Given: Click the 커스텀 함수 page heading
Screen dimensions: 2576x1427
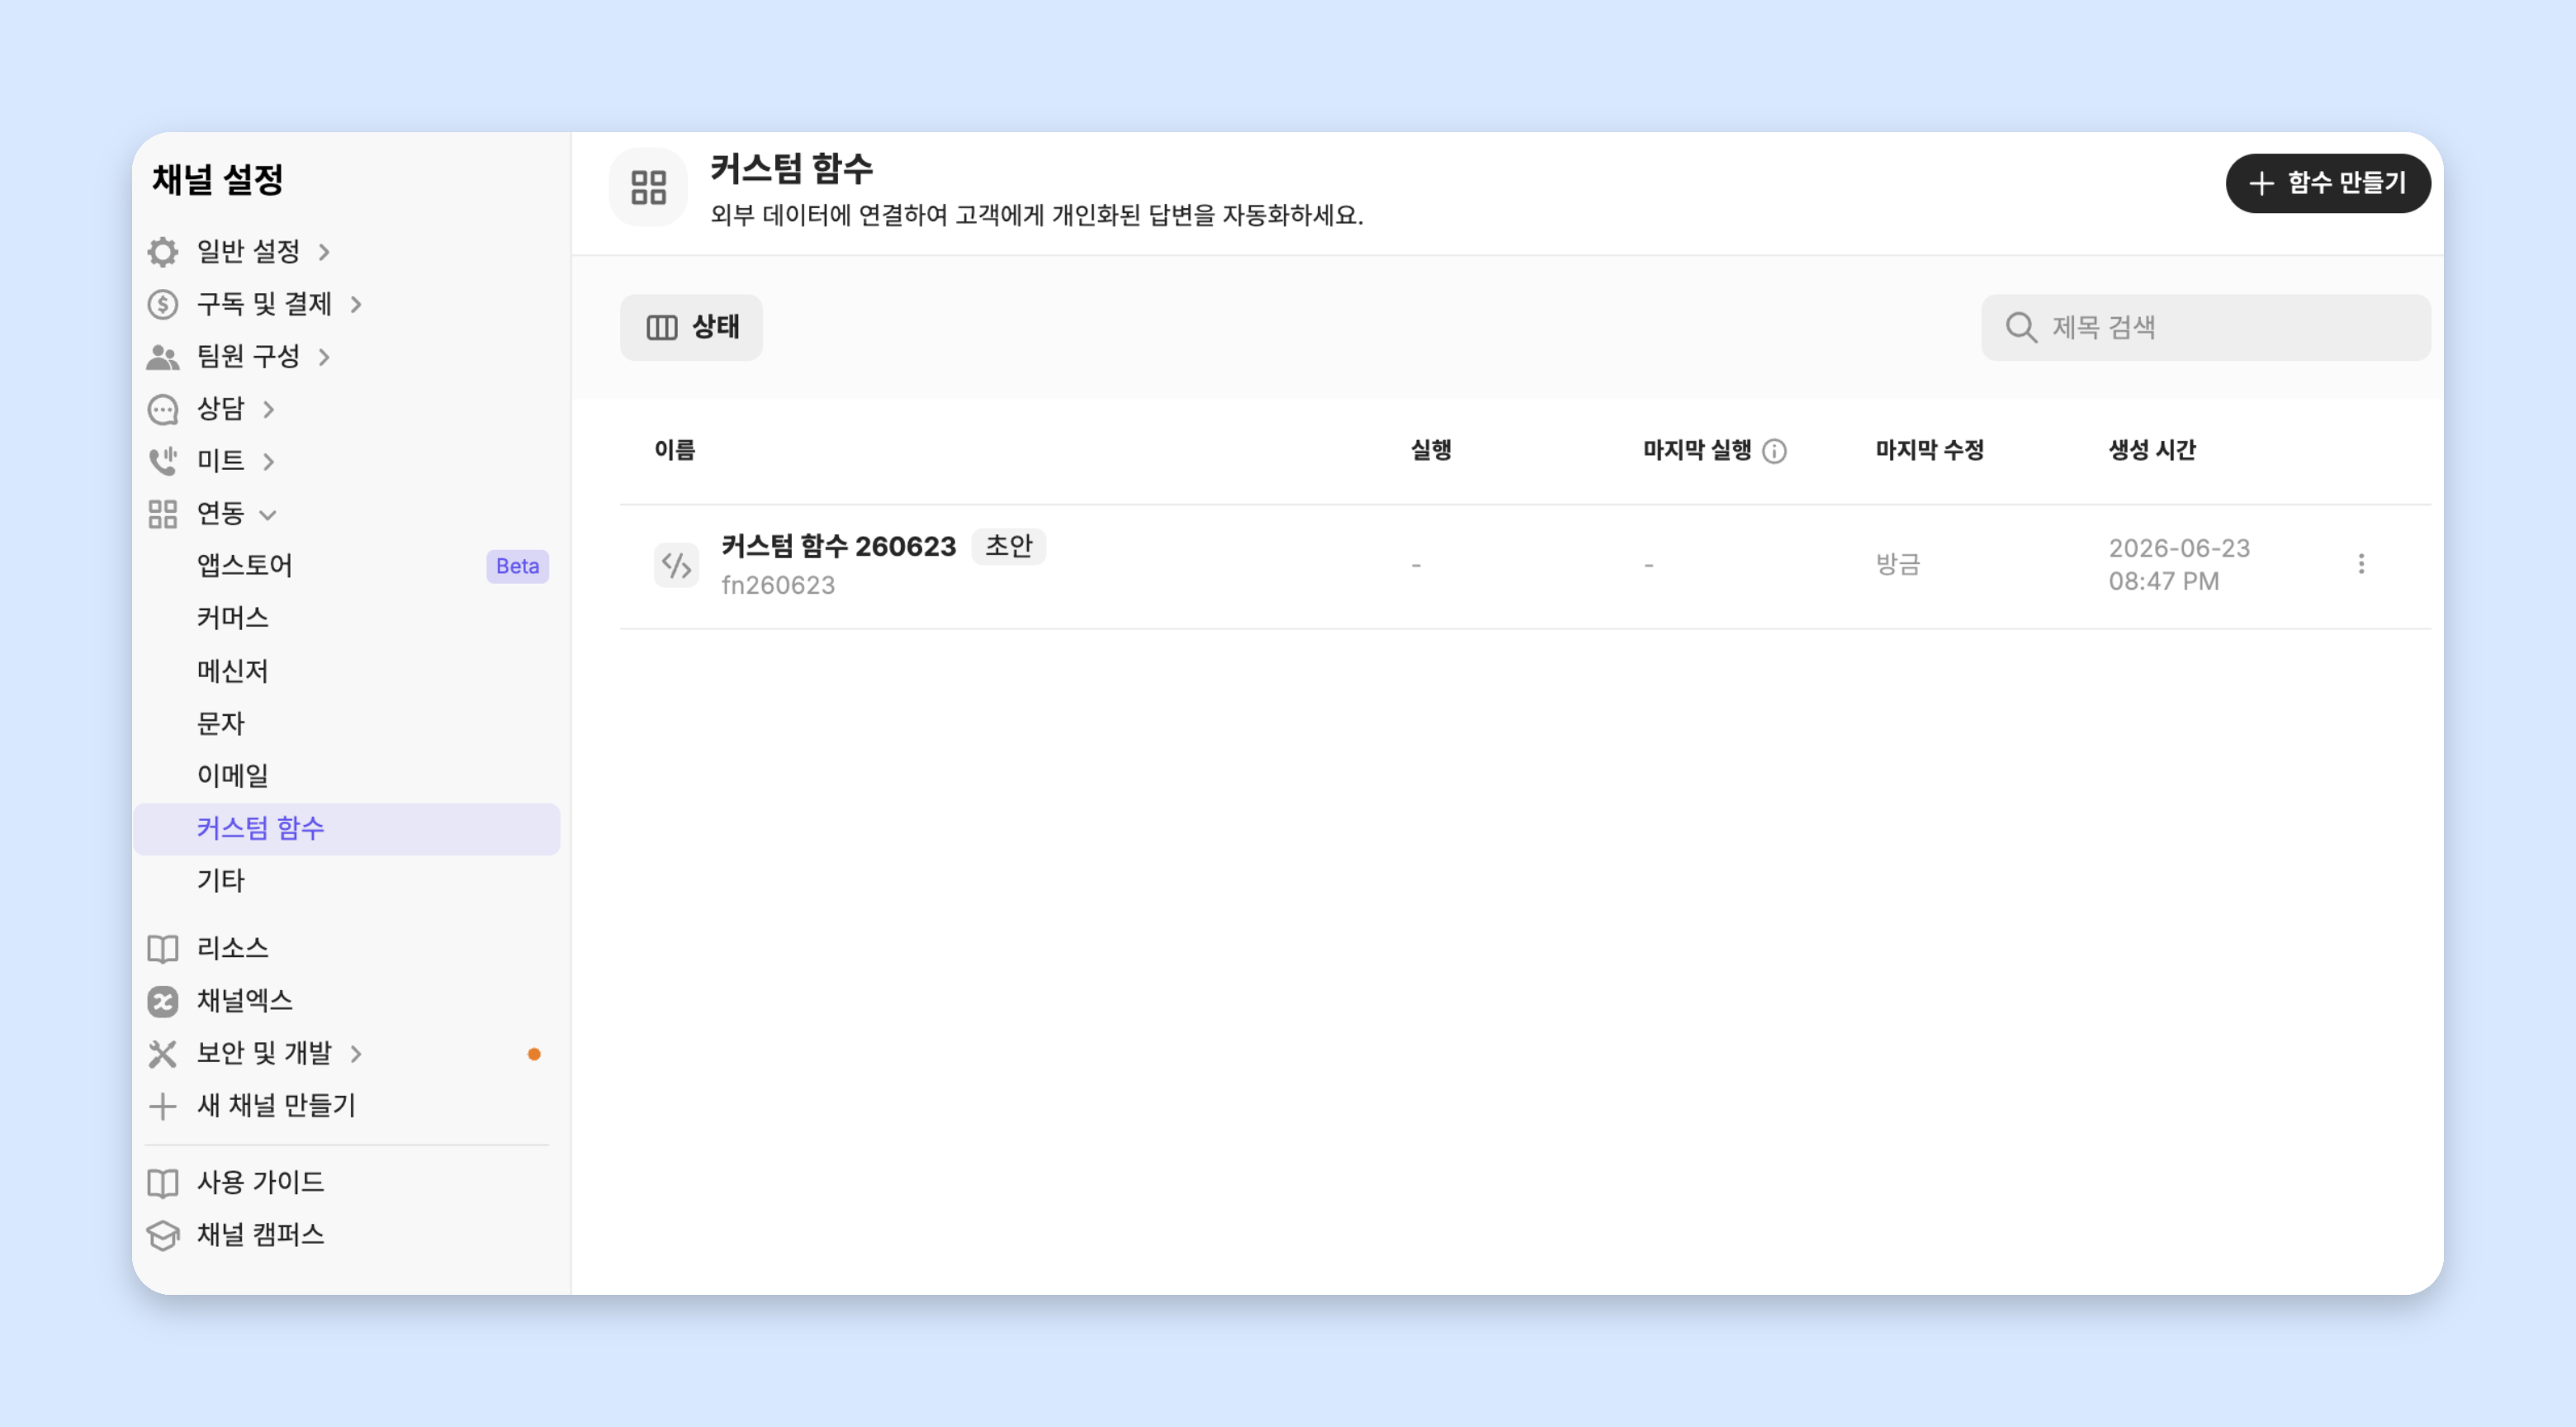Looking at the screenshot, I should pos(791,169).
